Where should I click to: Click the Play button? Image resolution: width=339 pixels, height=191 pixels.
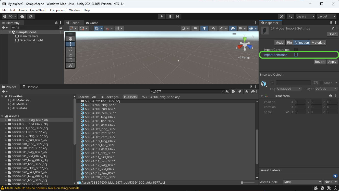(161, 16)
